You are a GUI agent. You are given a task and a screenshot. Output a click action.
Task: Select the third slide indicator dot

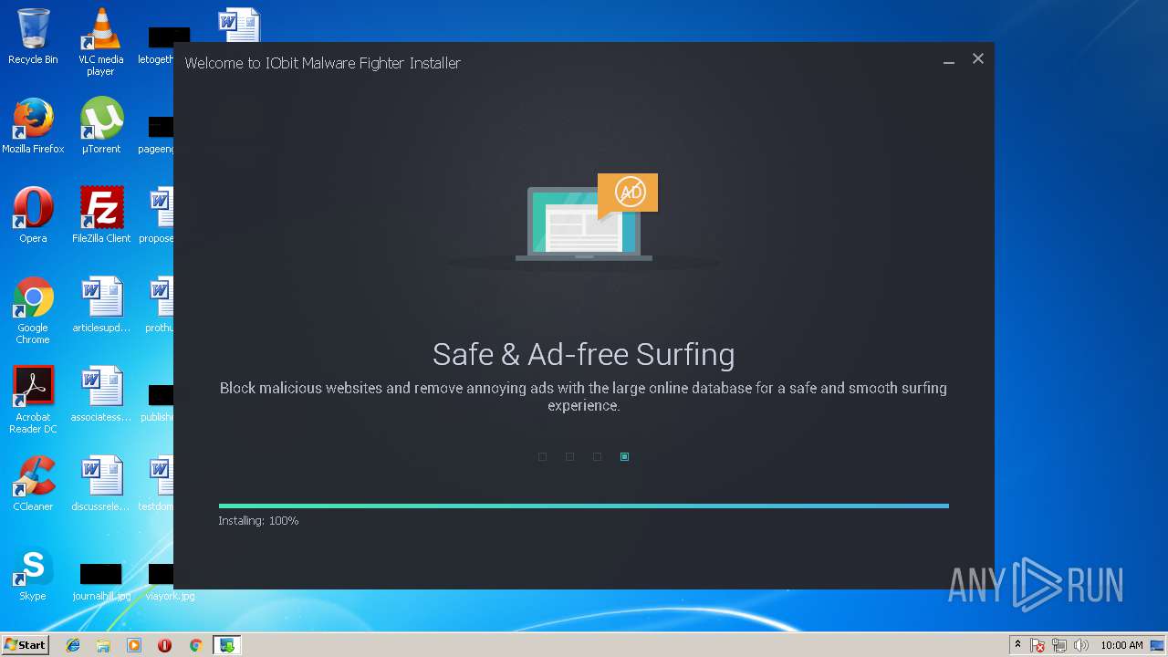pos(597,456)
